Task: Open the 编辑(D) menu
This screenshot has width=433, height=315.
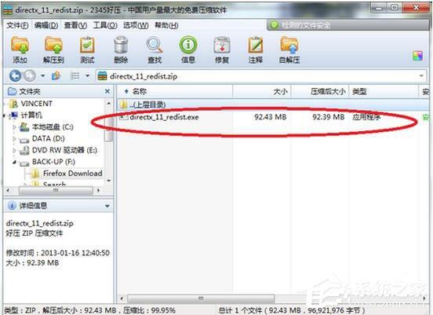Action: tap(46, 25)
